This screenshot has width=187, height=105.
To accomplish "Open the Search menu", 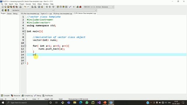I will [x=11, y=4].
